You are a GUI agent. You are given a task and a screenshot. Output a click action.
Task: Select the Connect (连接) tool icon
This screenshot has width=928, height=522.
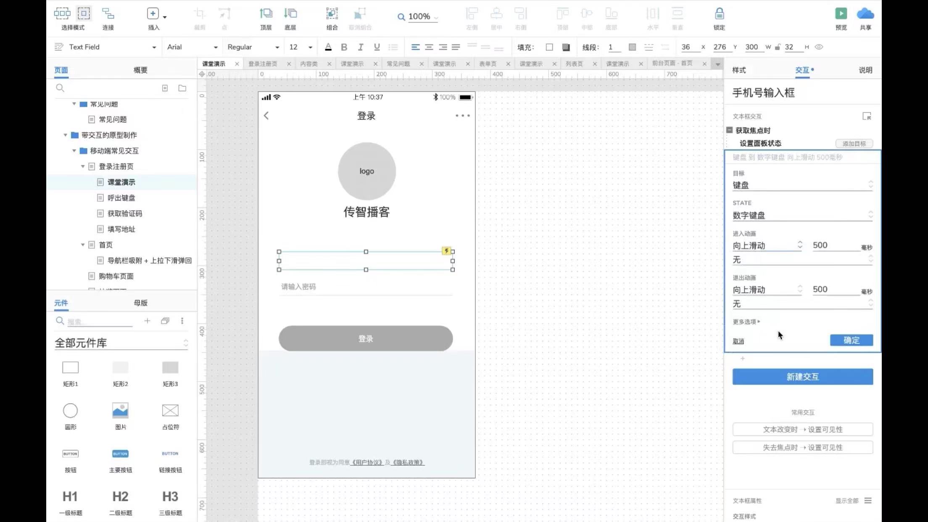(108, 14)
